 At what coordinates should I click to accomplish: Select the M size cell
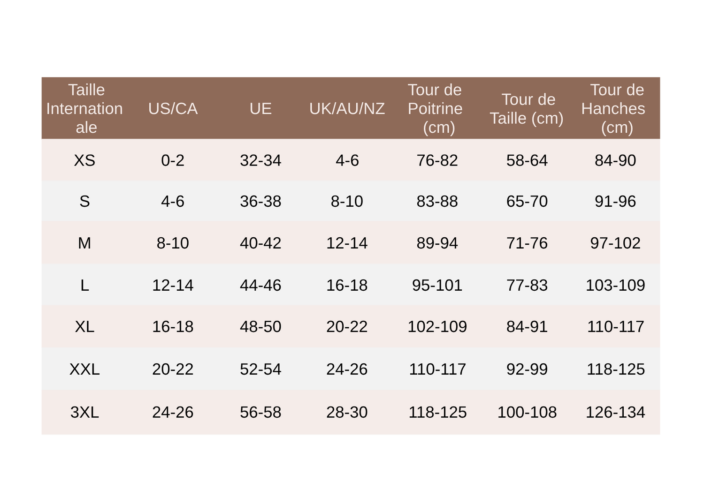point(84,243)
